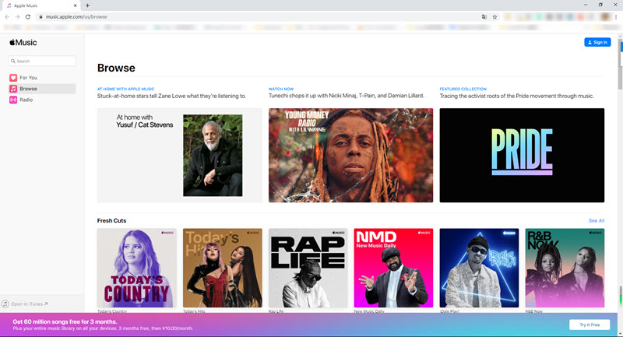Image resolution: width=623 pixels, height=337 pixels.
Task: Click the browser forward arrow
Action: (17, 16)
